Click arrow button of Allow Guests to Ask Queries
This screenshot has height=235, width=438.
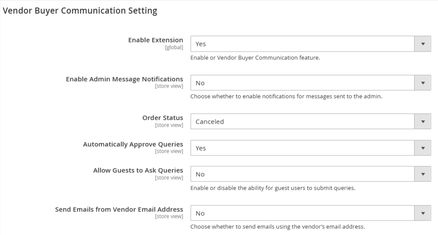pyautogui.click(x=423, y=174)
